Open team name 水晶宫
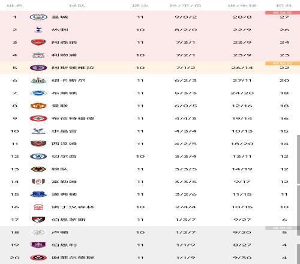This screenshot has width=300, height=264. click(x=64, y=131)
